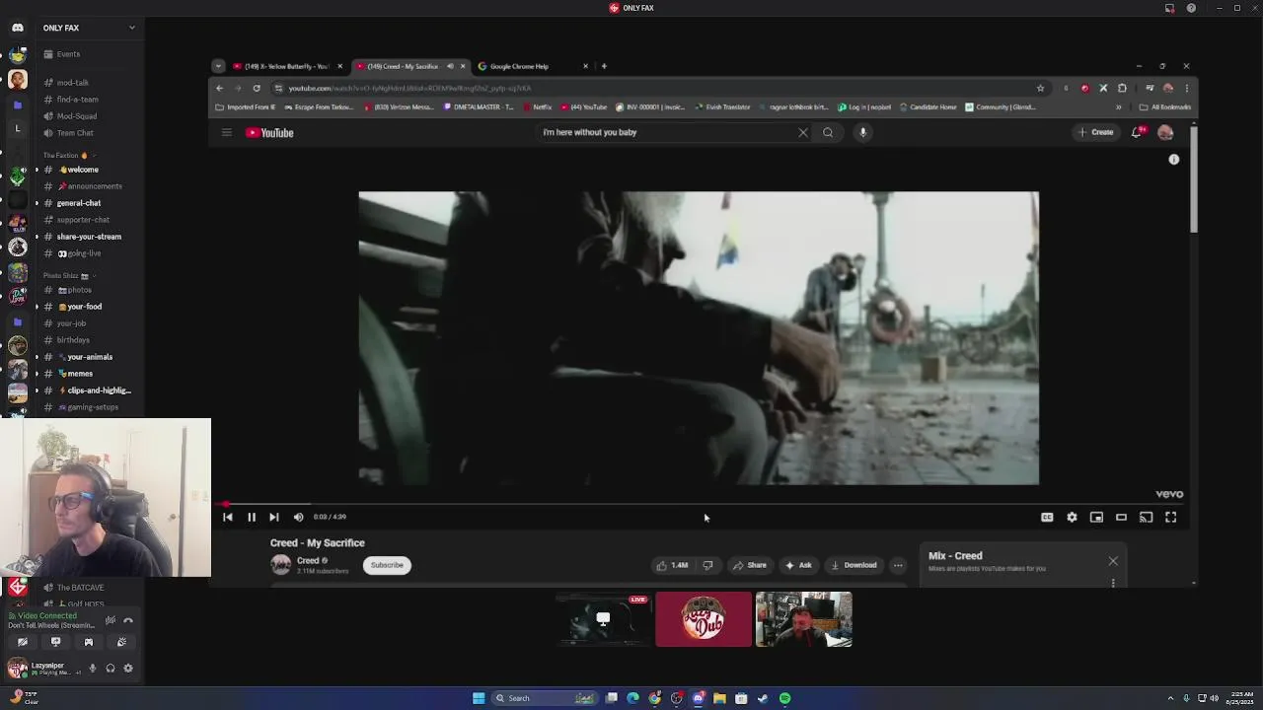Close the Mix - Creed playlist panel
This screenshot has width=1263, height=710.
click(x=1113, y=561)
